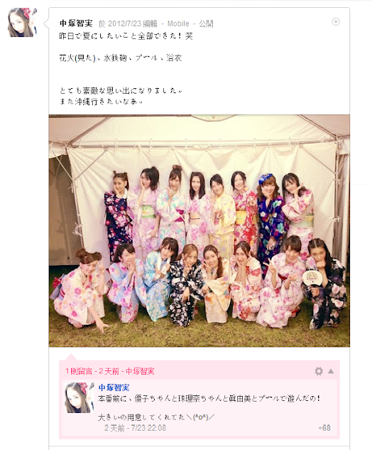Click the 2012/7/23 post date link

coord(124,23)
